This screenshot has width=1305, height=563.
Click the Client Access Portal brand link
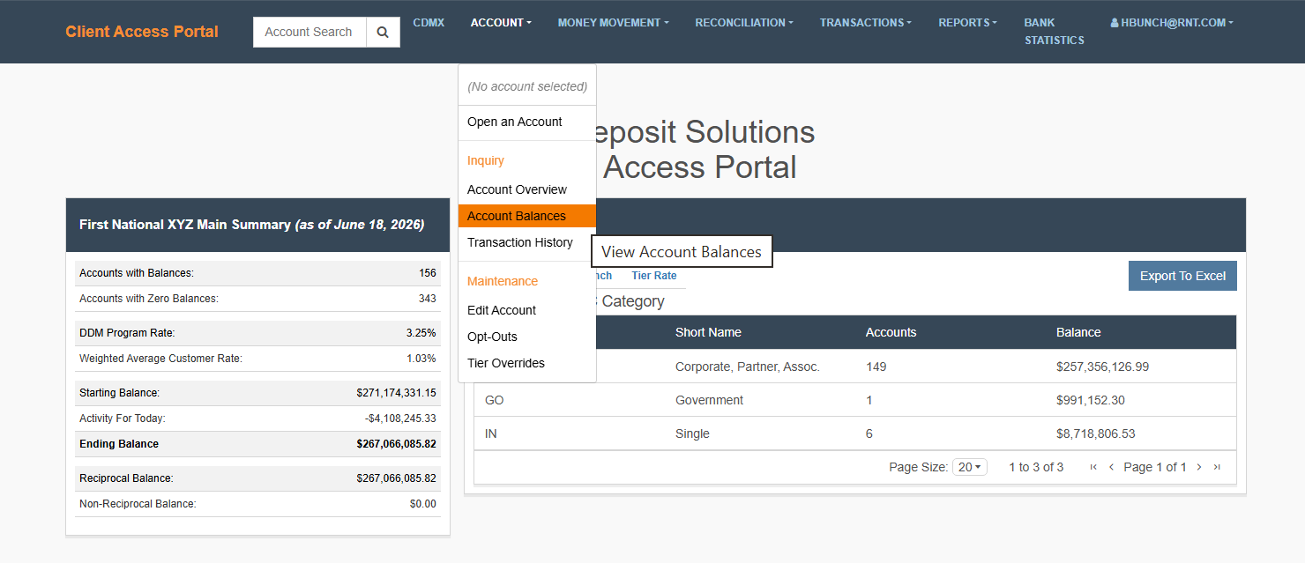point(142,32)
